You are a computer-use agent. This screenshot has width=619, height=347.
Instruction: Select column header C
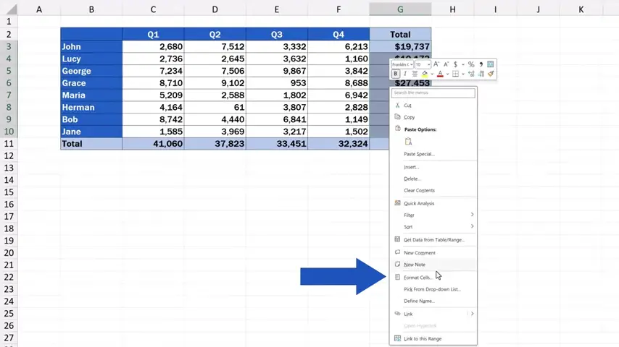pos(153,9)
